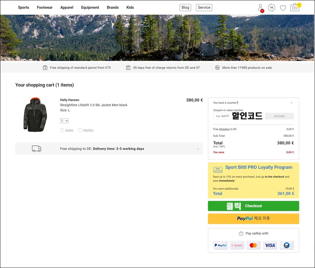
Task: Click the You have a voucher? label
Action: (225, 103)
